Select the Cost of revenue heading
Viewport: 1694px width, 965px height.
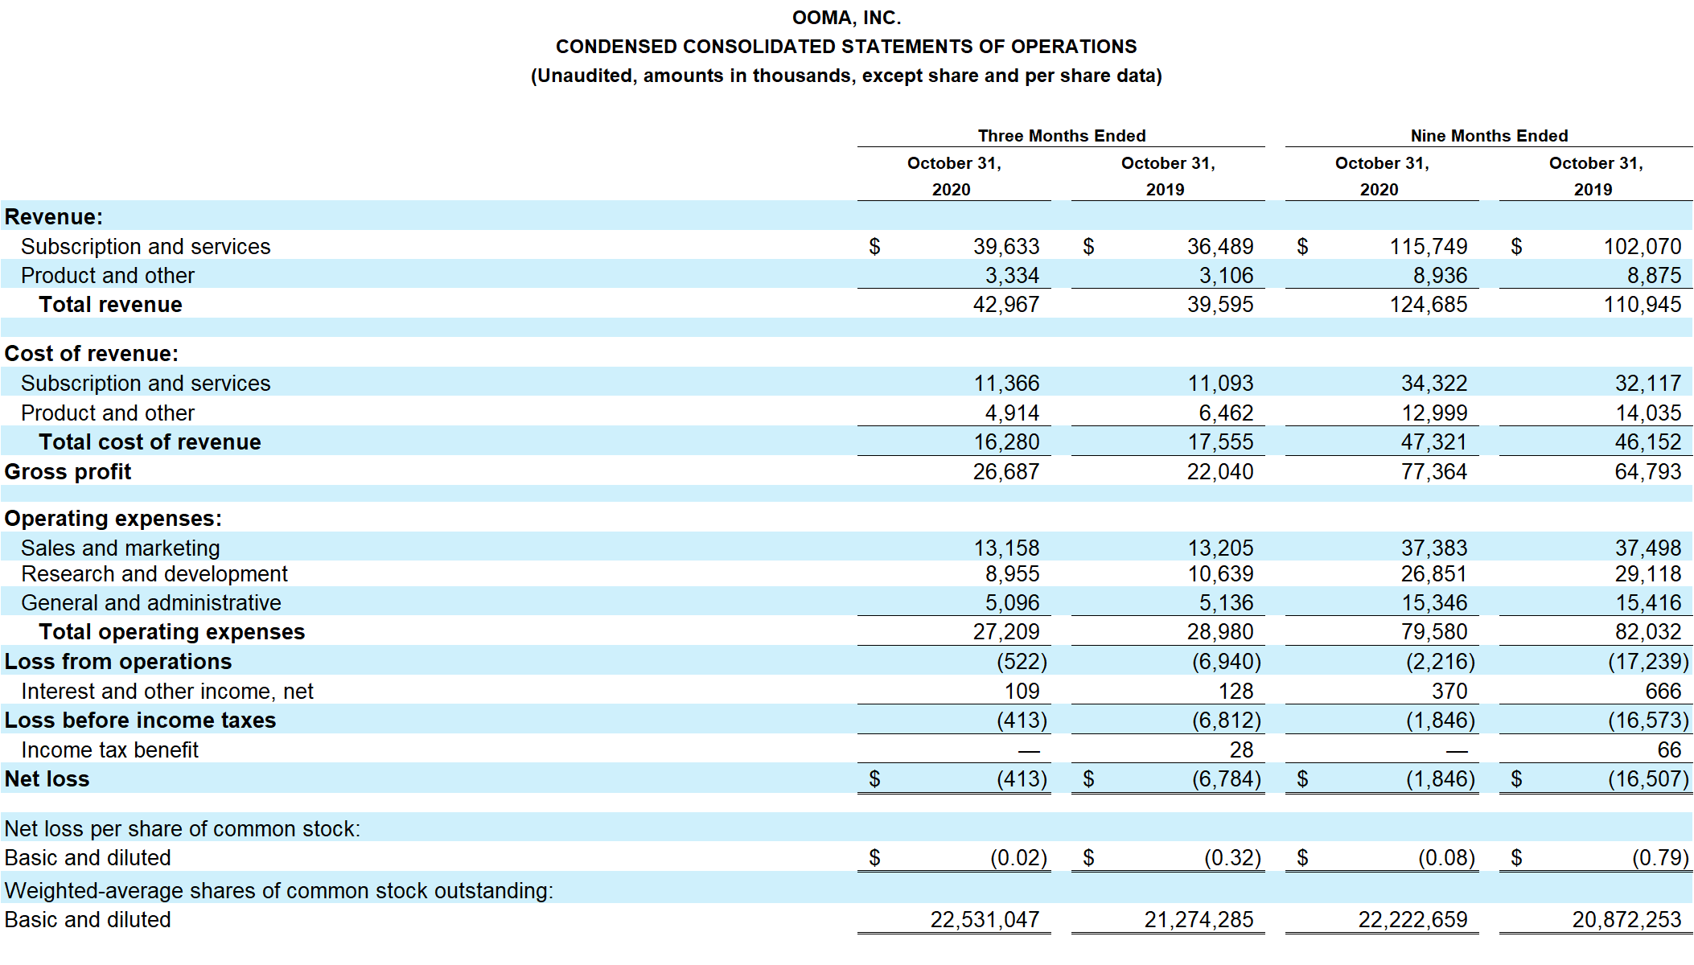[x=91, y=354]
